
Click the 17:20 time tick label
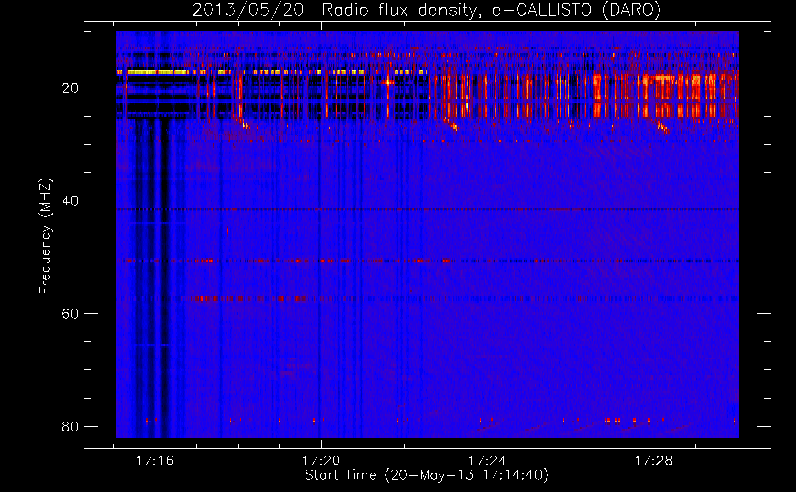321,461
